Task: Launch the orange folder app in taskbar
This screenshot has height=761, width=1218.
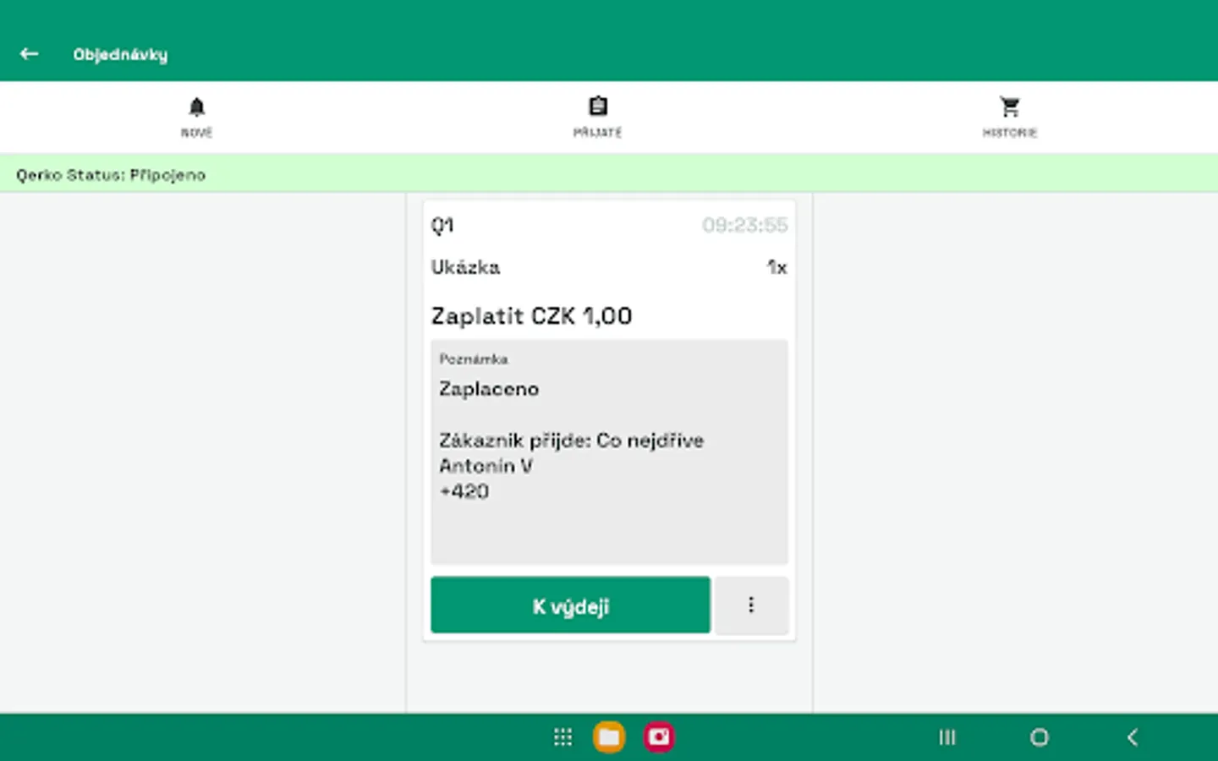Action: coord(609,737)
